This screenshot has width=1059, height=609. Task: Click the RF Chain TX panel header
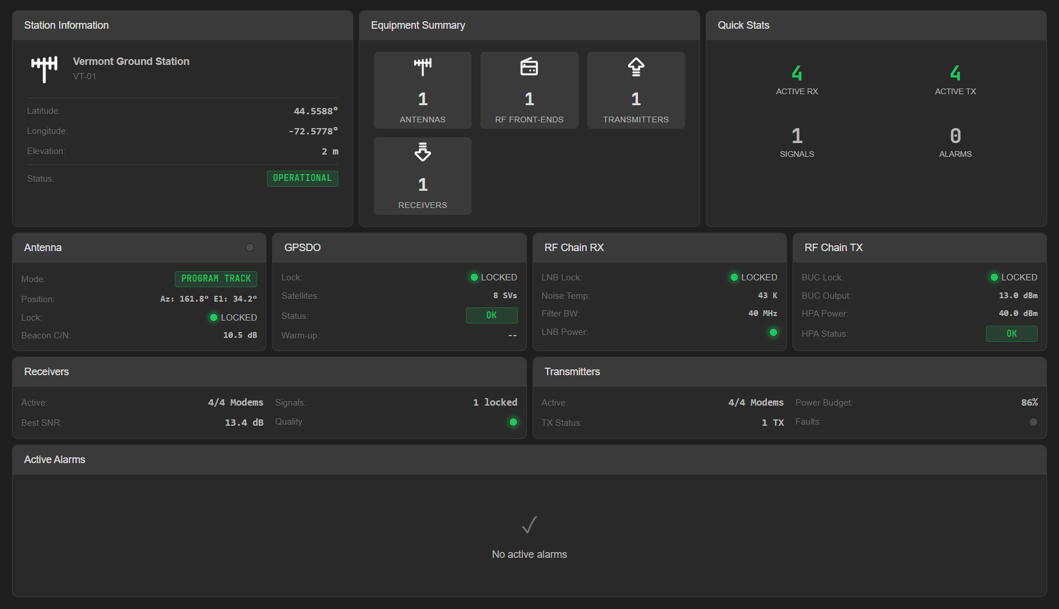coord(919,248)
